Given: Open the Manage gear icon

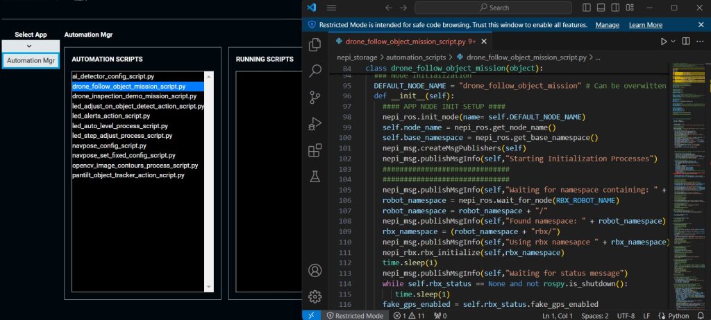Looking at the screenshot, I should (315, 296).
